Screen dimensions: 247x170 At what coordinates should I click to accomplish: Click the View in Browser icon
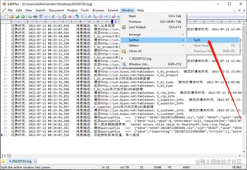click(x=46, y=16)
